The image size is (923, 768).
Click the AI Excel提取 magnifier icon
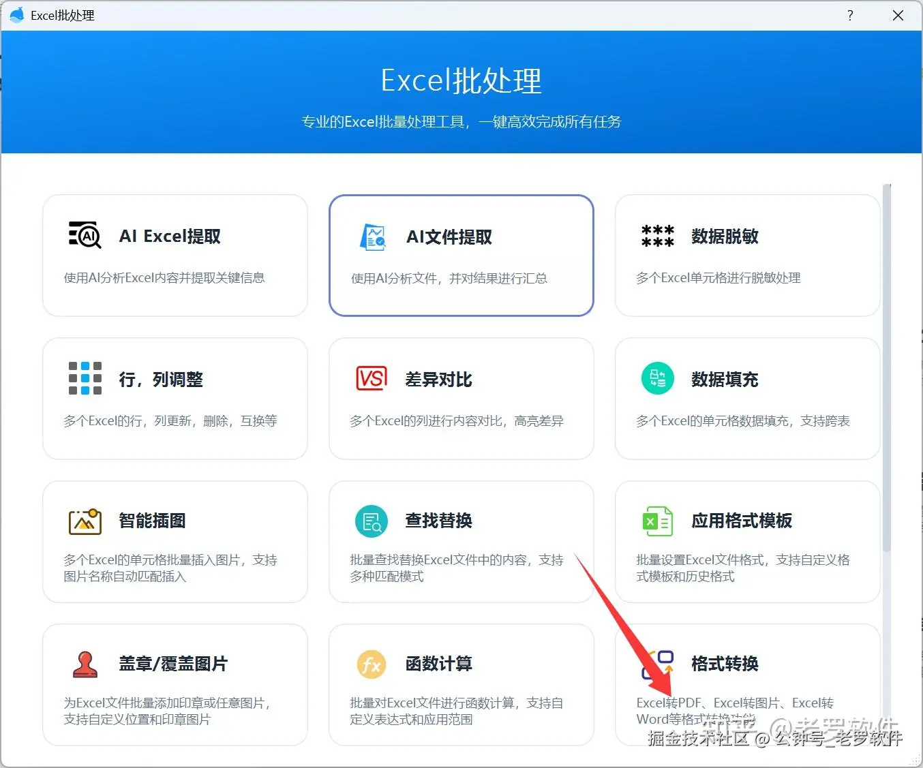click(x=85, y=235)
